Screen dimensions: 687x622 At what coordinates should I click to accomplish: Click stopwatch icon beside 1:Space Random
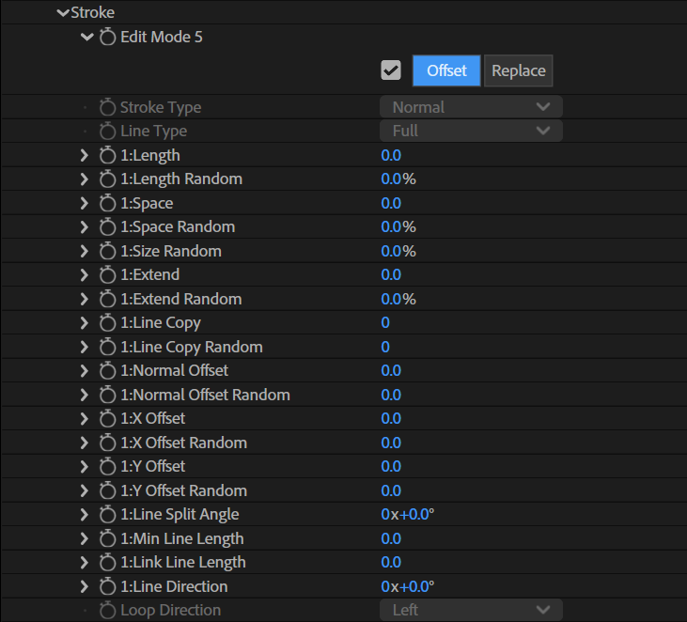107,226
